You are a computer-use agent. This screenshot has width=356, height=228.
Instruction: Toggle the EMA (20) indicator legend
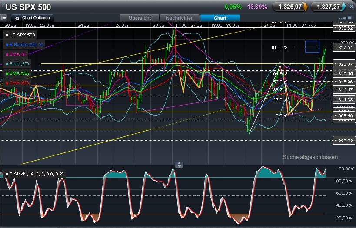coord(20,63)
